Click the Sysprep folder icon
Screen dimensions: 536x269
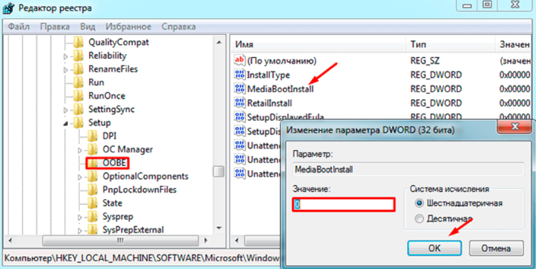92,216
